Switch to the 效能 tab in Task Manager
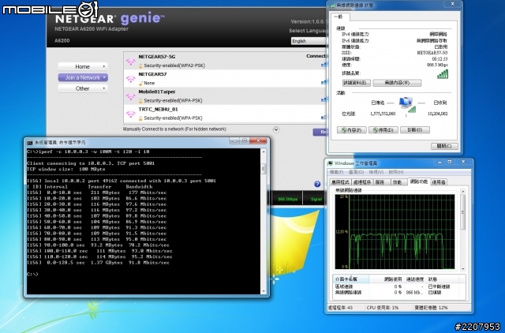505x333 pixels. tap(397, 182)
